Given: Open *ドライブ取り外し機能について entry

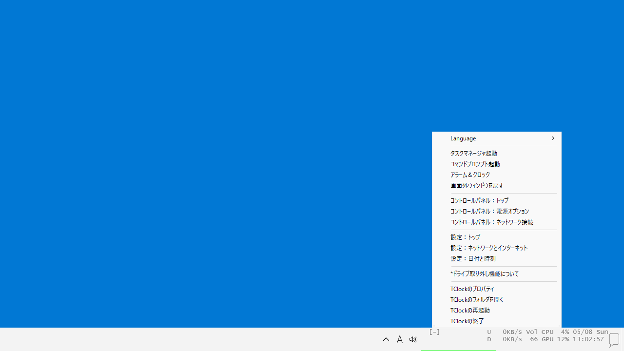Looking at the screenshot, I should click(x=496, y=274).
